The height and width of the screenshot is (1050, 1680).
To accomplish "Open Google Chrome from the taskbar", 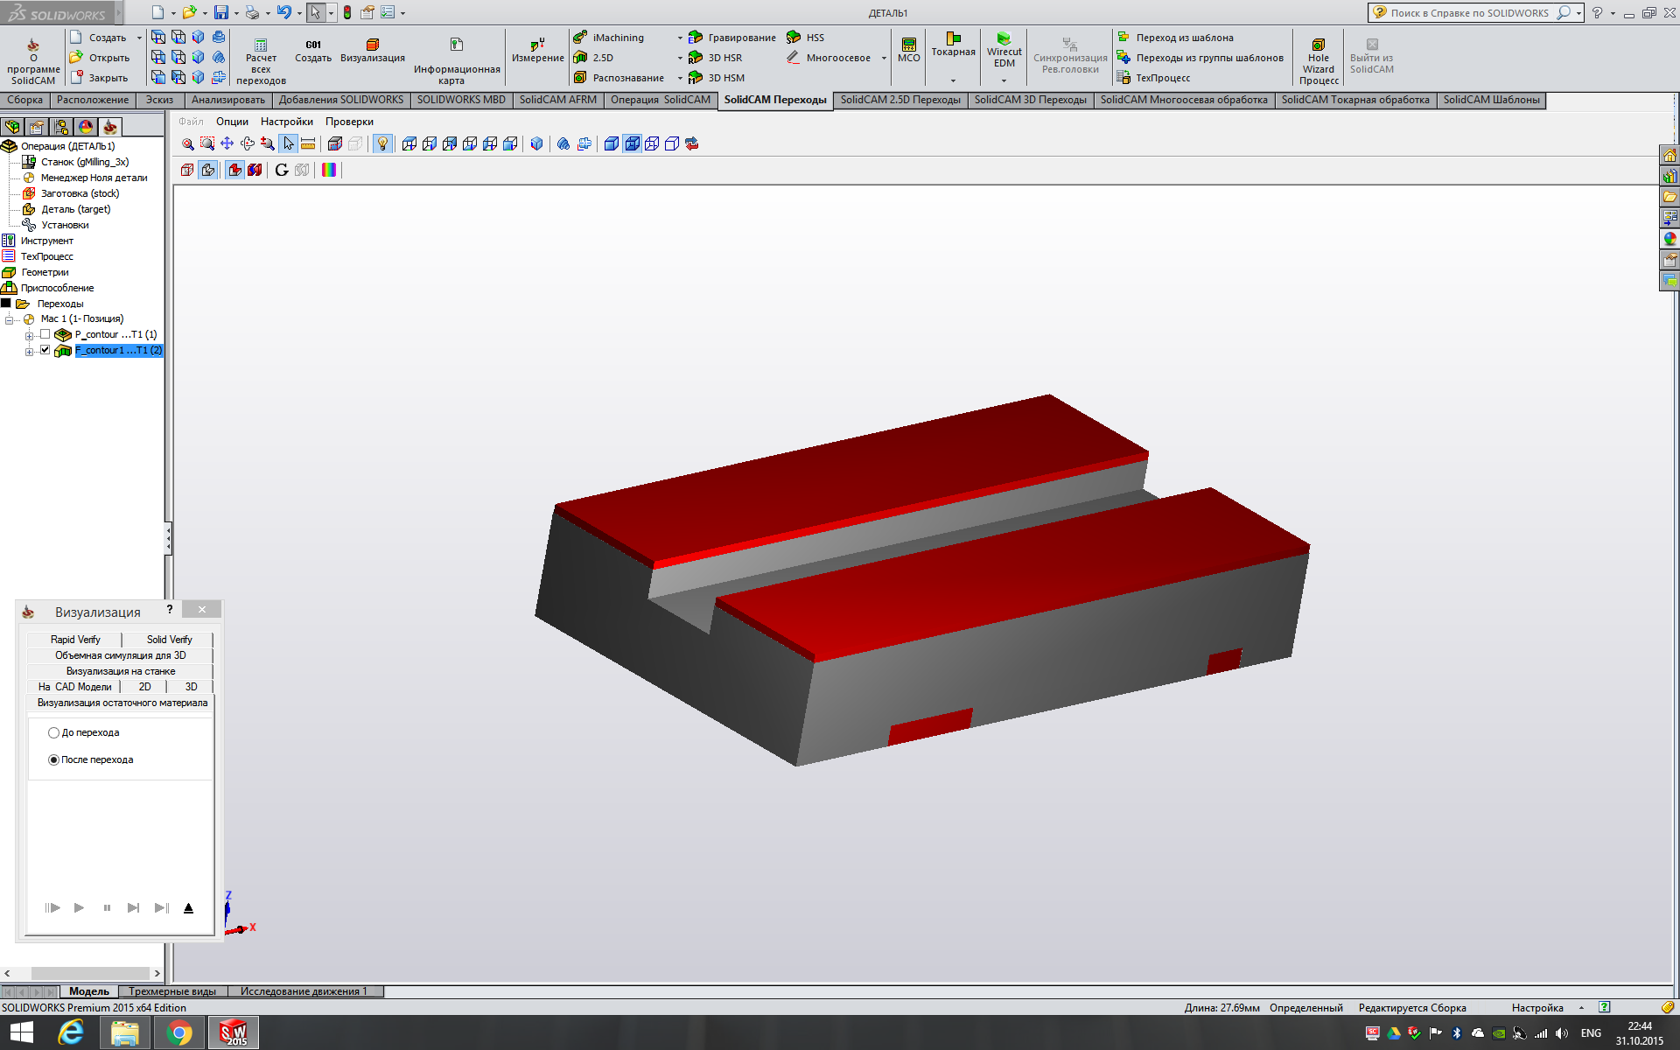I will [x=179, y=1033].
